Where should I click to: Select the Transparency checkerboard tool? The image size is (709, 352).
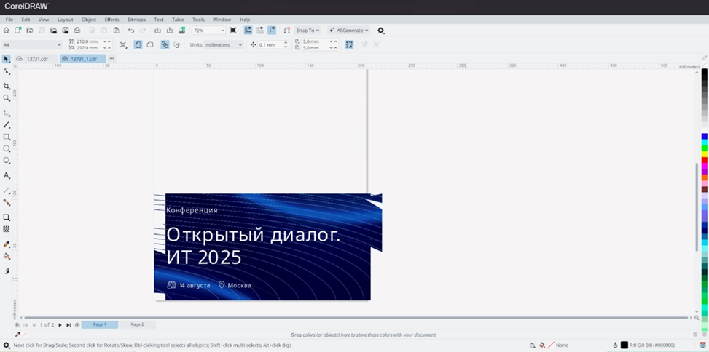tap(7, 229)
